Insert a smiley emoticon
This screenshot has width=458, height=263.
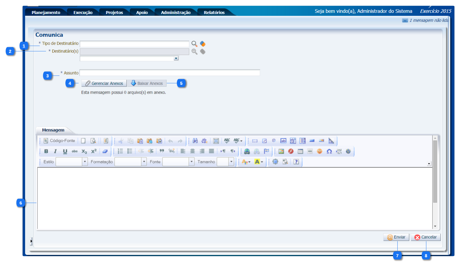click(319, 151)
